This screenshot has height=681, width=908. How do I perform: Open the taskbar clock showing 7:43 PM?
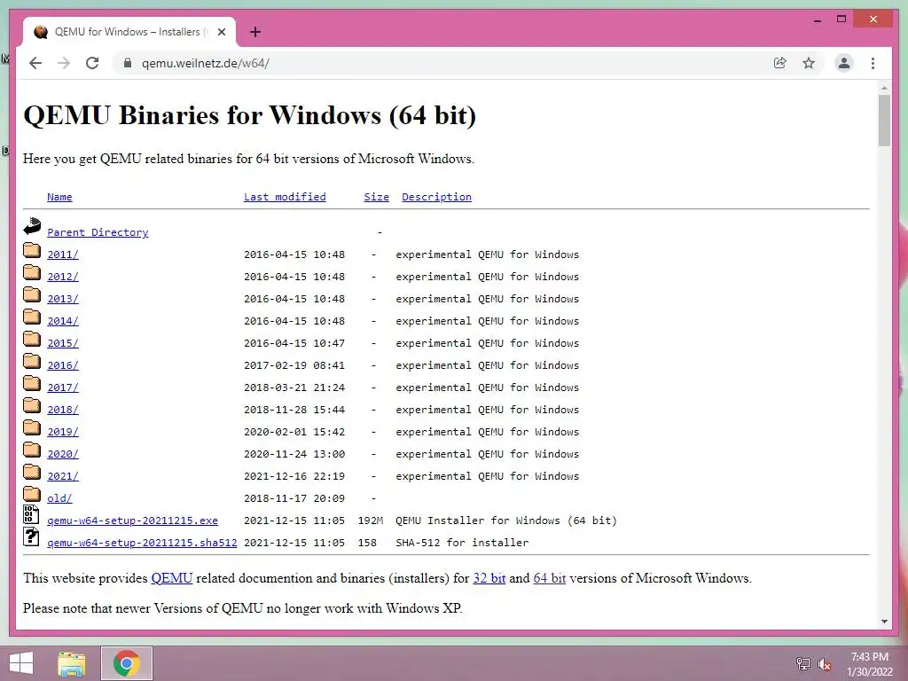click(870, 664)
